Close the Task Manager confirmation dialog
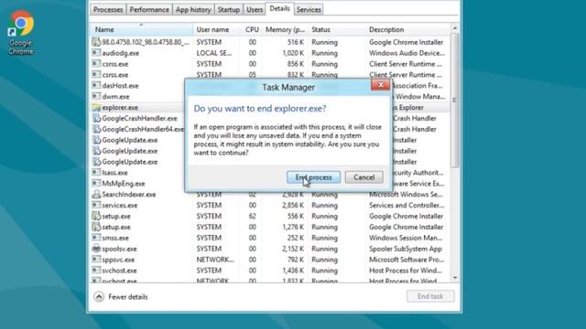Viewport: 586px width, 329px height. click(x=381, y=85)
